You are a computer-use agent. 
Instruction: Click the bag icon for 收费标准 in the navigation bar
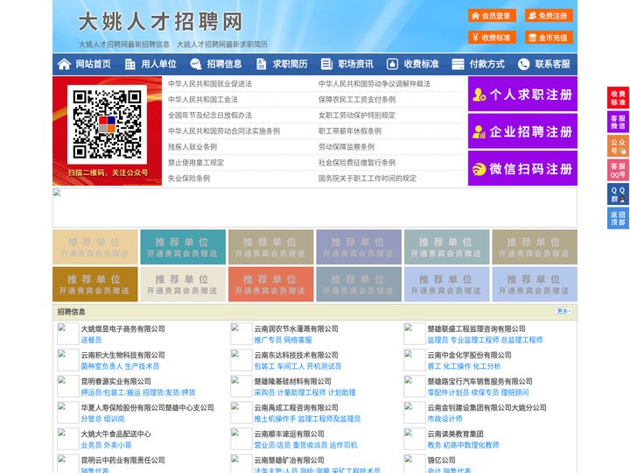(x=392, y=64)
